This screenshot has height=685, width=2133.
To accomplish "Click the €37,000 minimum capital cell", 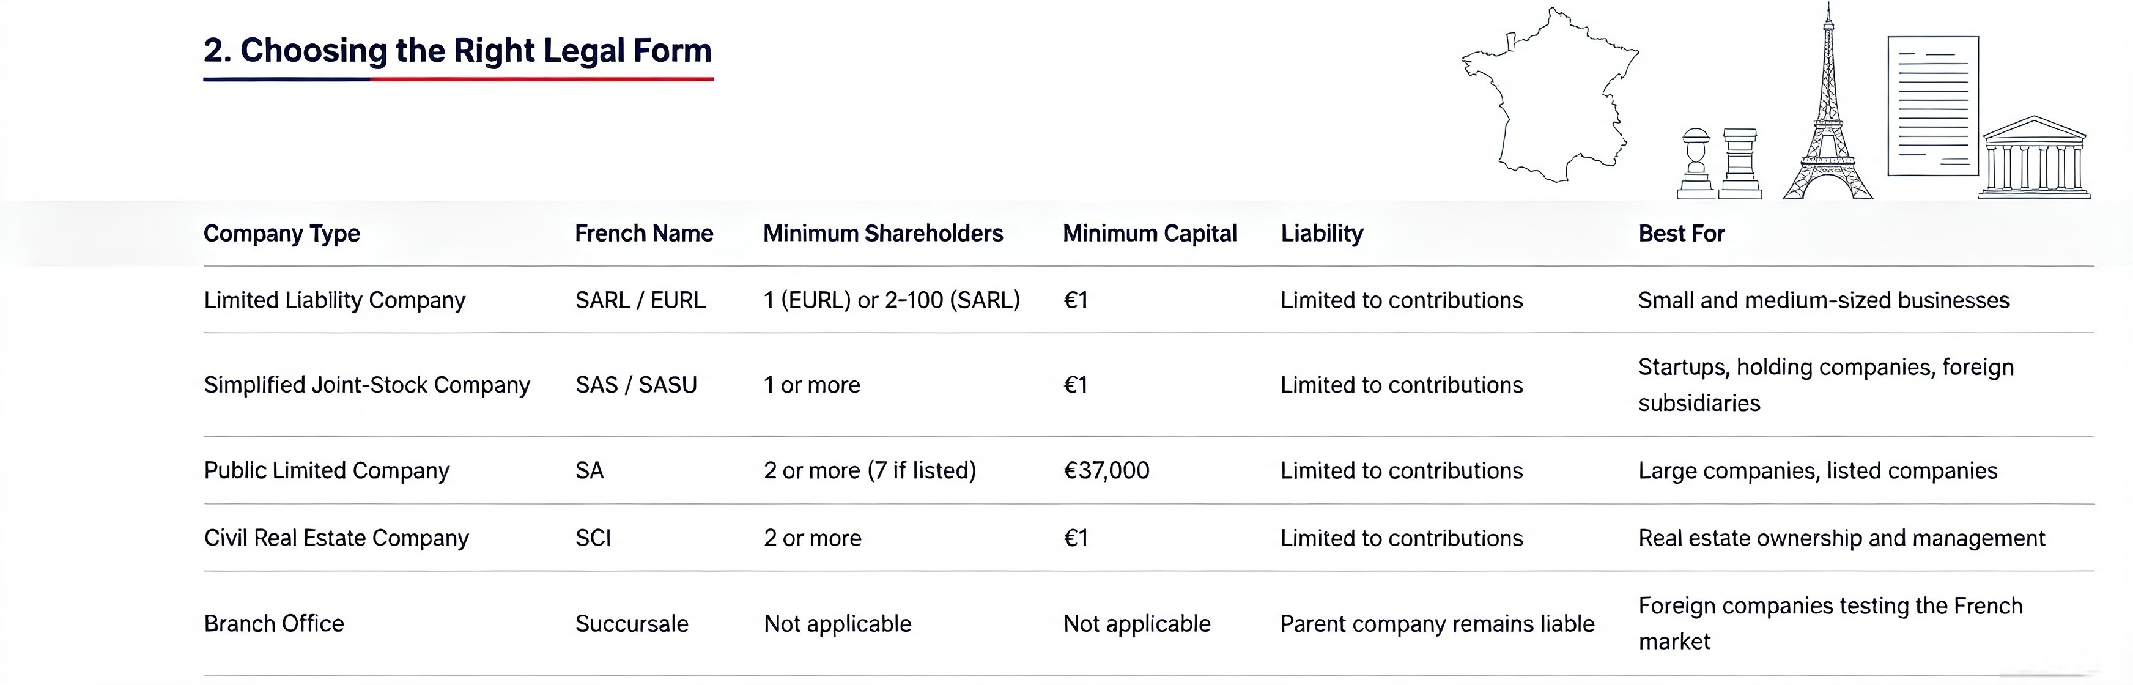I will click(x=1106, y=470).
